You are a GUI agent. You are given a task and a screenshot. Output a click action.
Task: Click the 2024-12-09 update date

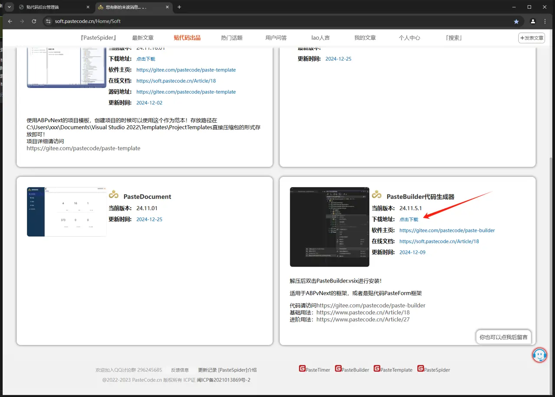pyautogui.click(x=413, y=252)
